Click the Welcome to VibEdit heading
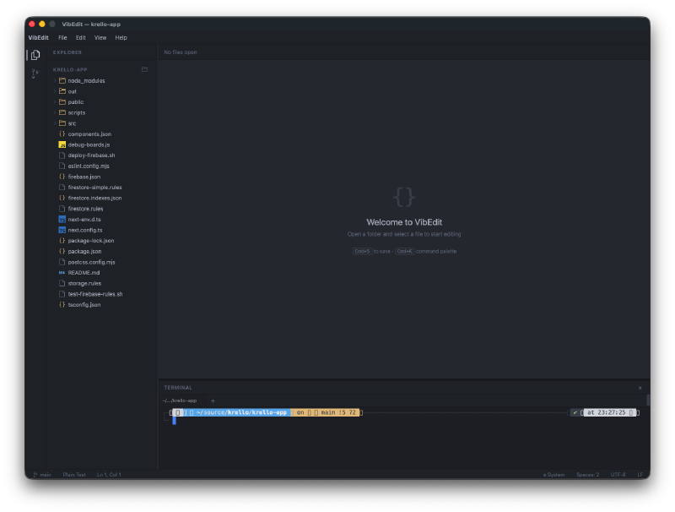The image size is (675, 512). [404, 222]
